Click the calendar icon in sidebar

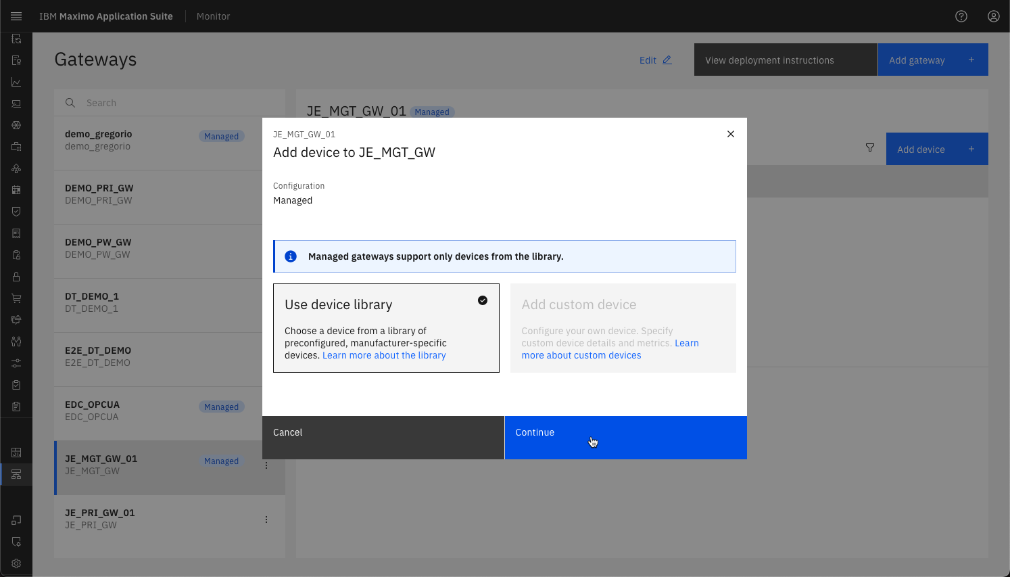tap(16, 190)
